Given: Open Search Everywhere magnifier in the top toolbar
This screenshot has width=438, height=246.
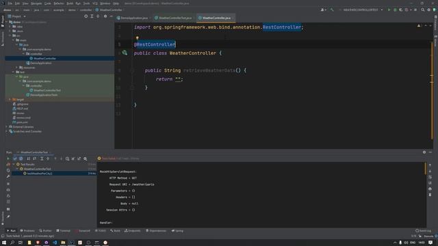Looking at the screenshot, I should (423, 10).
